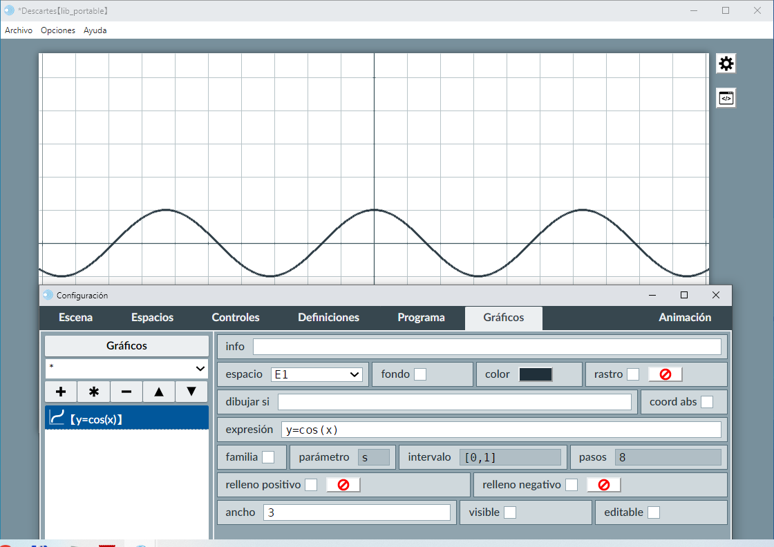
Task: Expand the graphics filter dropdown
Action: tap(126, 369)
